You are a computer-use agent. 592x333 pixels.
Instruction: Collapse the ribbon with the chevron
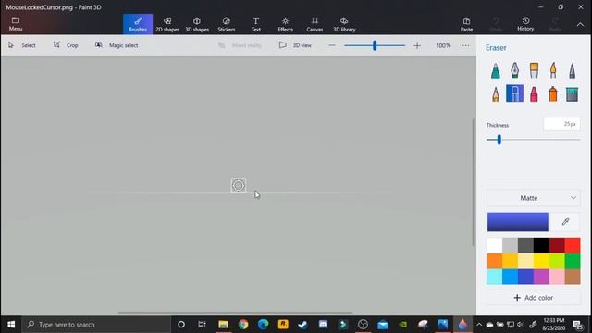[580, 25]
